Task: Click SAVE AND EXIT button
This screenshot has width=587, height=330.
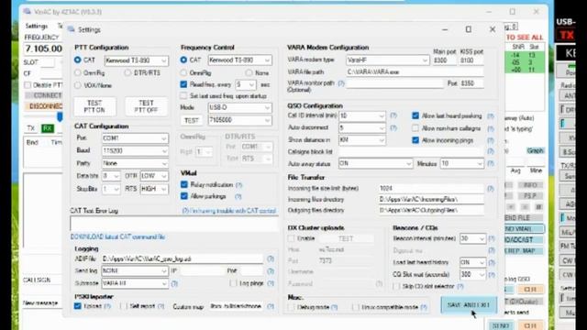Action: [469, 305]
